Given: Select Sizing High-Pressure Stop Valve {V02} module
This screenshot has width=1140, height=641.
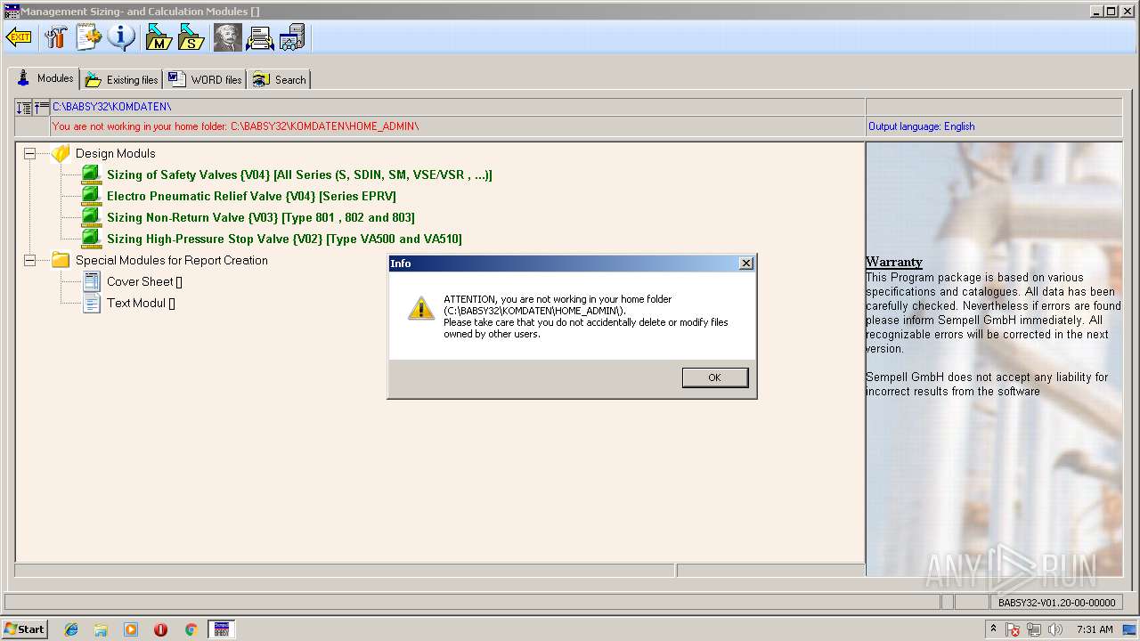Looking at the screenshot, I should pos(284,239).
